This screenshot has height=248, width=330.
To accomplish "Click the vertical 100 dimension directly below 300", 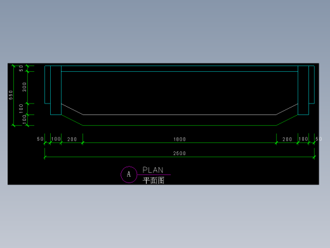I will [x=21, y=108].
